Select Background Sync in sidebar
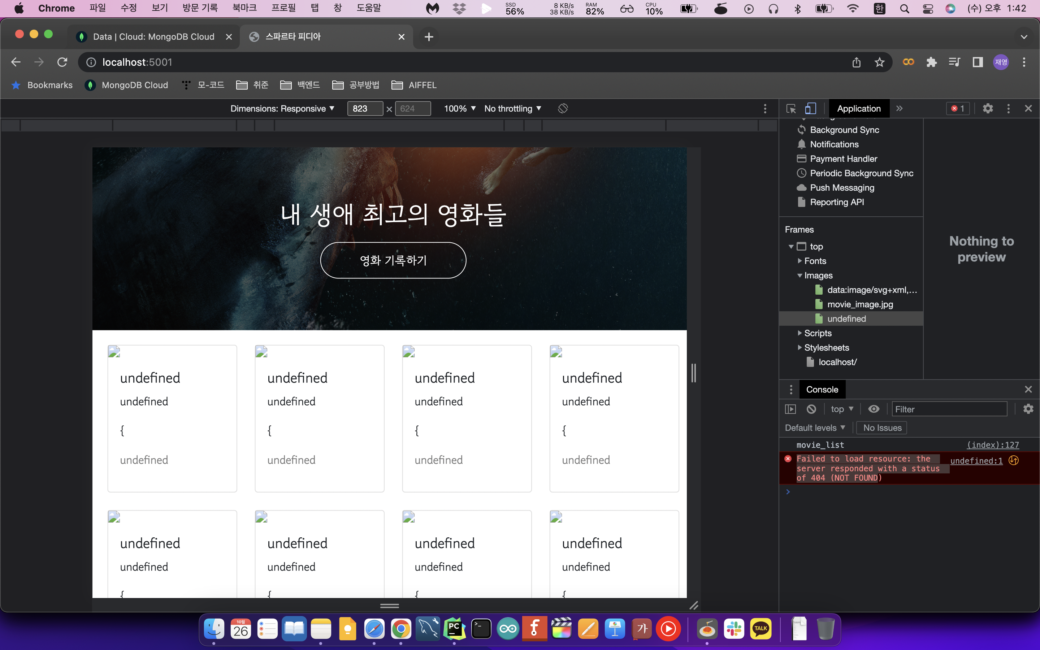Image resolution: width=1040 pixels, height=650 pixels. [x=844, y=130]
